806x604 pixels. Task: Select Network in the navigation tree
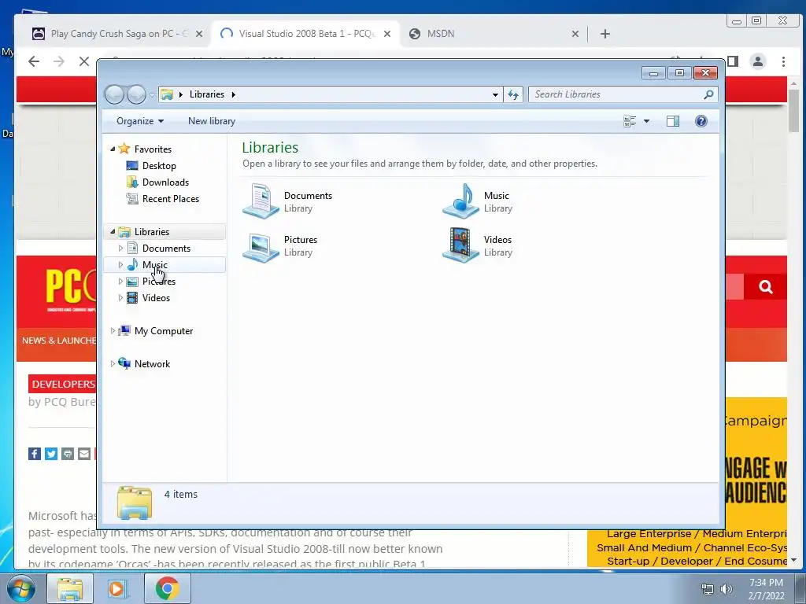coord(152,364)
